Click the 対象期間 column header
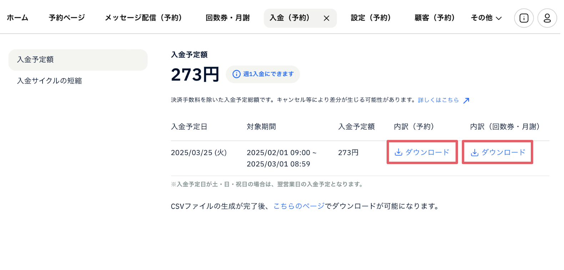 tap(261, 127)
